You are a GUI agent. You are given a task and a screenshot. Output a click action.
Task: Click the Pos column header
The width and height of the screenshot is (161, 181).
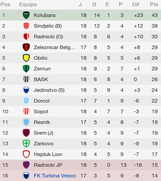5,4
